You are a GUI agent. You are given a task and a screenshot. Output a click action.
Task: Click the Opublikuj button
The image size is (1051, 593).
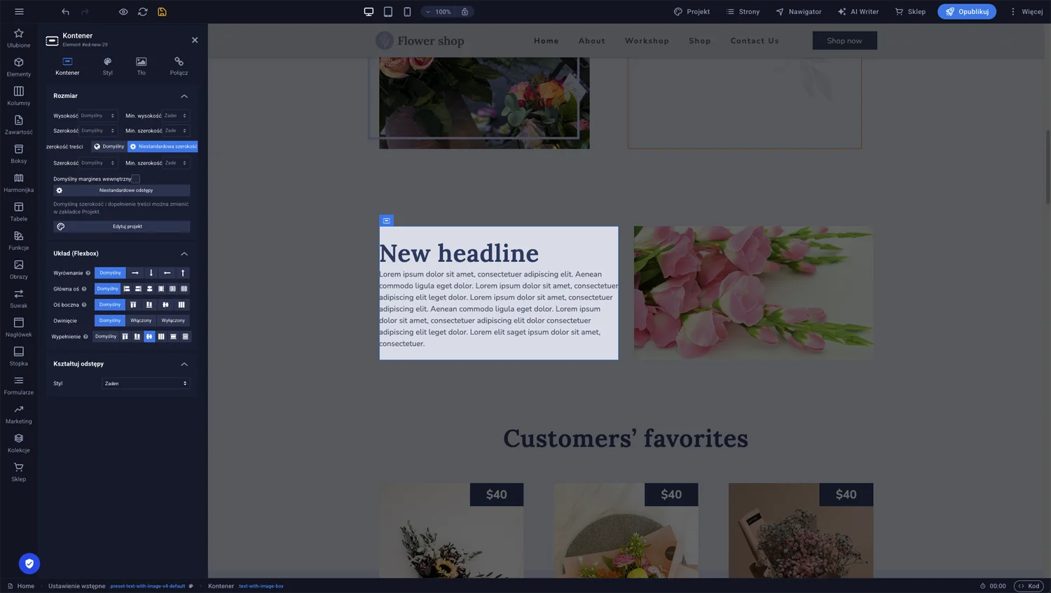(966, 12)
